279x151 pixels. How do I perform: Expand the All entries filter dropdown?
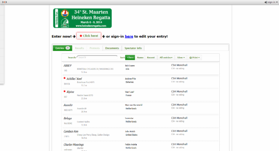pos(166,57)
